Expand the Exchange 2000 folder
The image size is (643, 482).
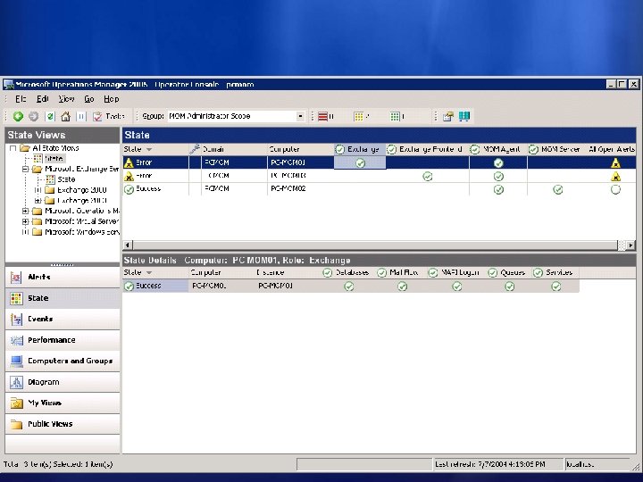pos(38,190)
